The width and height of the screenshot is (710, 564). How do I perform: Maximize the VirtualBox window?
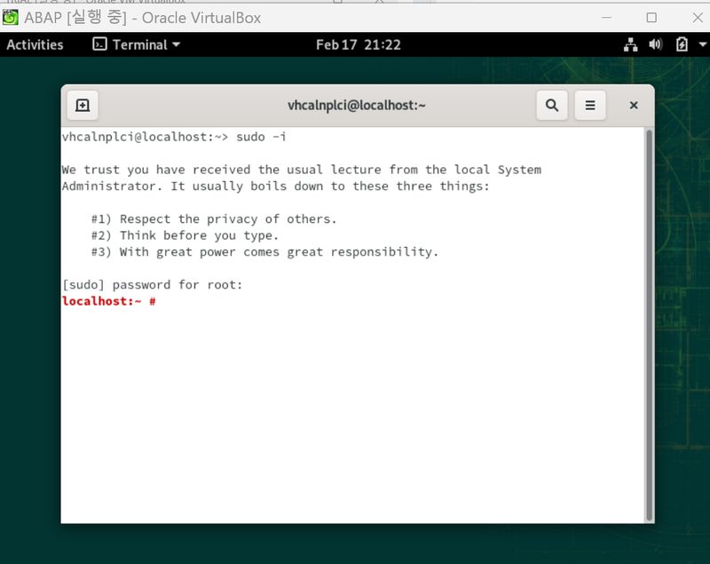click(x=651, y=17)
